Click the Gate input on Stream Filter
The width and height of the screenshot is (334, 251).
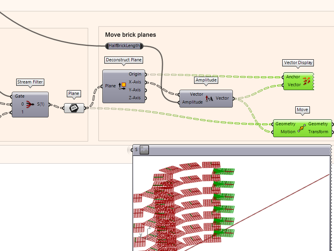[x=19, y=96]
